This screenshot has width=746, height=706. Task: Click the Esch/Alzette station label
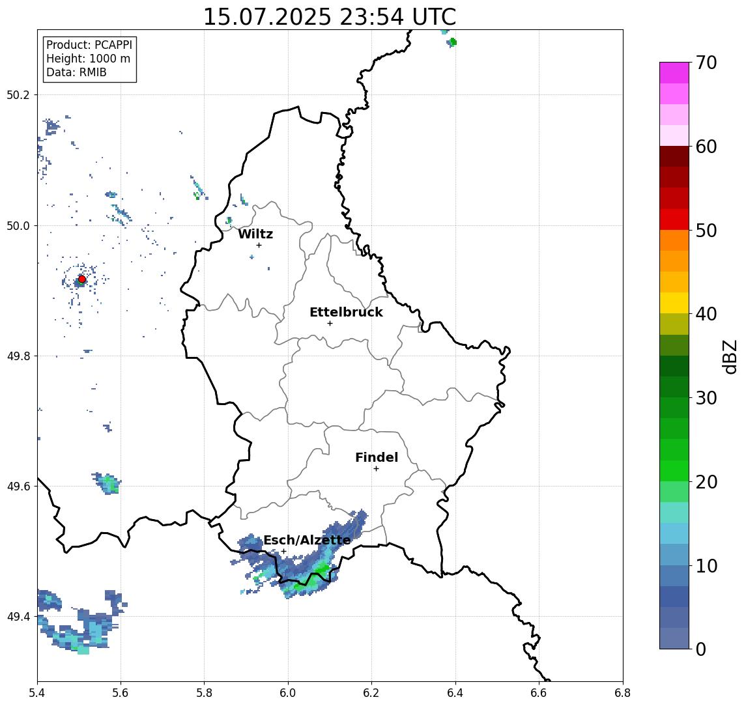307,541
